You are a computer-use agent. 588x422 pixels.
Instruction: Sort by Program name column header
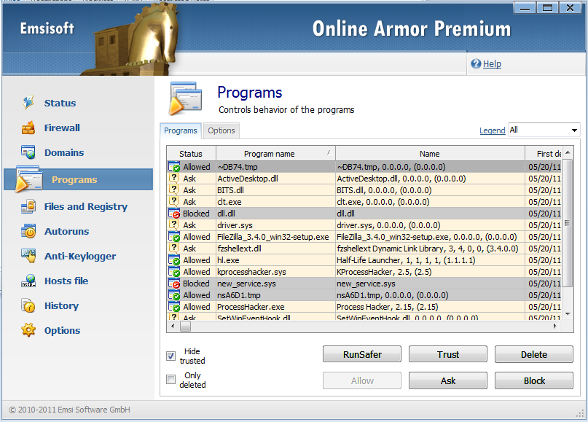click(275, 153)
